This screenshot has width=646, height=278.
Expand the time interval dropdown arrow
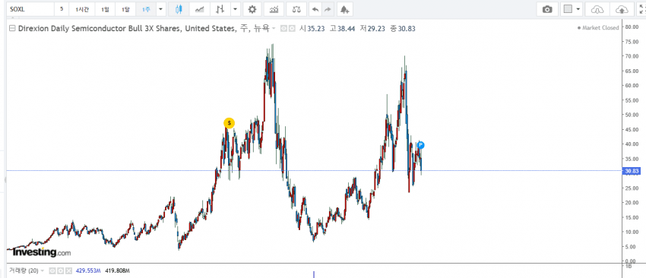[160, 9]
